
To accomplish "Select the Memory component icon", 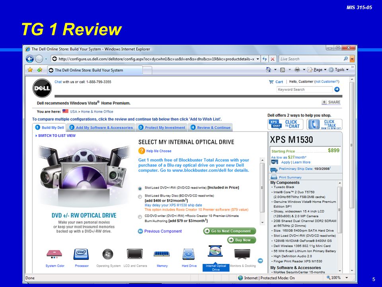I will click(162, 254).
